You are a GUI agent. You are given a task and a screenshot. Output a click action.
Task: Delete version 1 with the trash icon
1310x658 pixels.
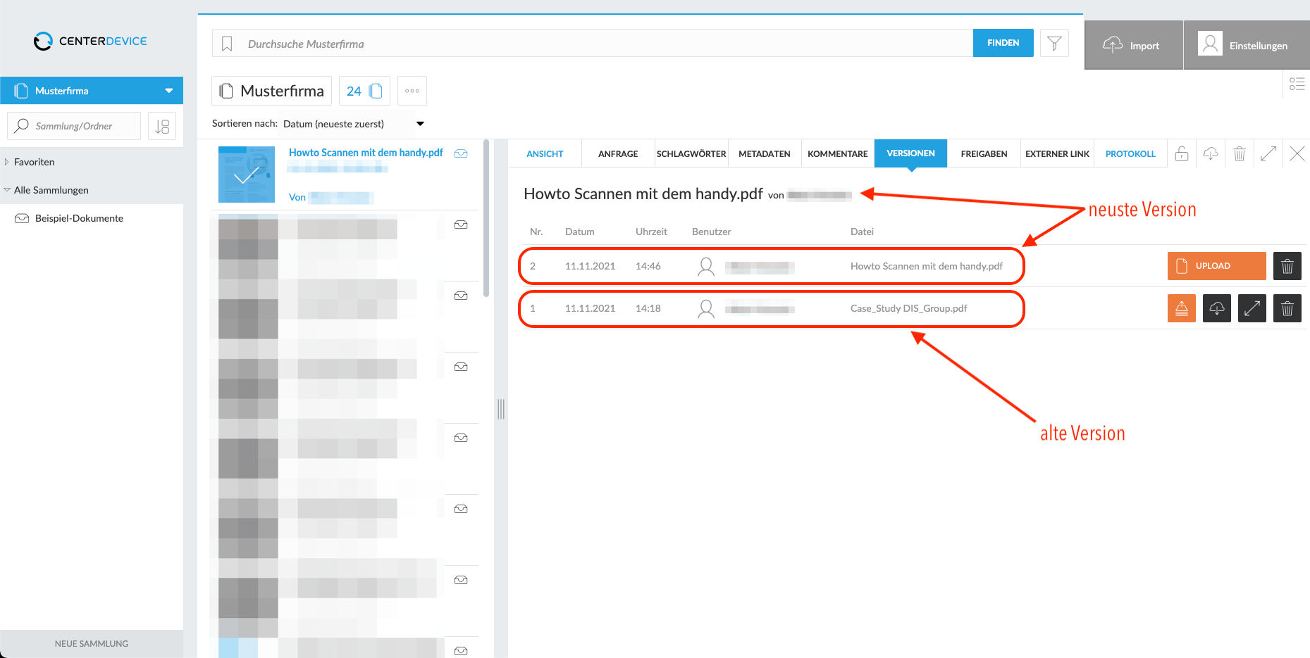[x=1287, y=308]
